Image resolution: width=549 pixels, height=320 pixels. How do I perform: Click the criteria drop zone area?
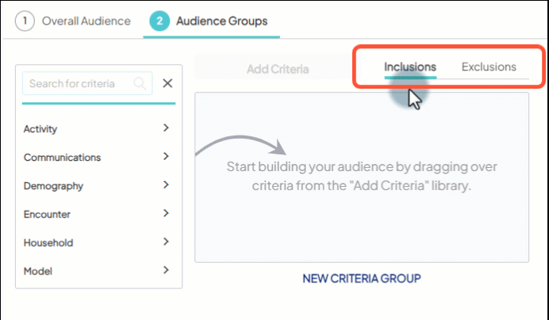tap(362, 177)
